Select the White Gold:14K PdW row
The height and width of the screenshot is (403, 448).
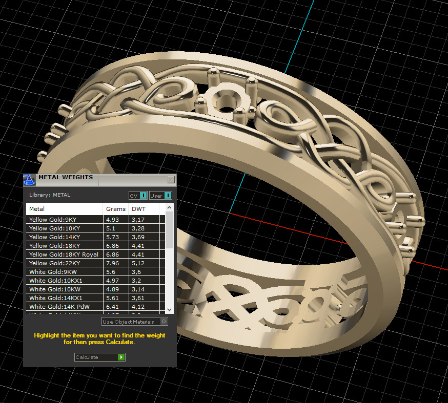[x=95, y=307]
